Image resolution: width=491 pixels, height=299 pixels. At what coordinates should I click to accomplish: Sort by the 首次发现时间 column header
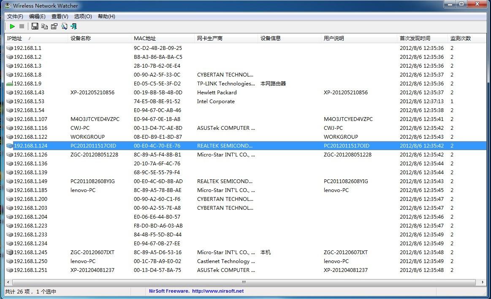pyautogui.click(x=423, y=38)
